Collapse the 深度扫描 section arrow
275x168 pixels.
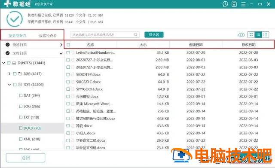pos(61,53)
